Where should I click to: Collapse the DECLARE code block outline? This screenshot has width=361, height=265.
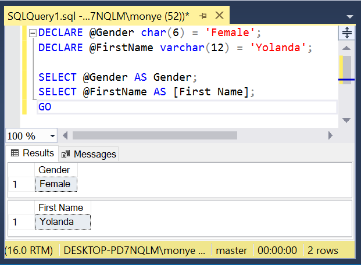click(33, 33)
